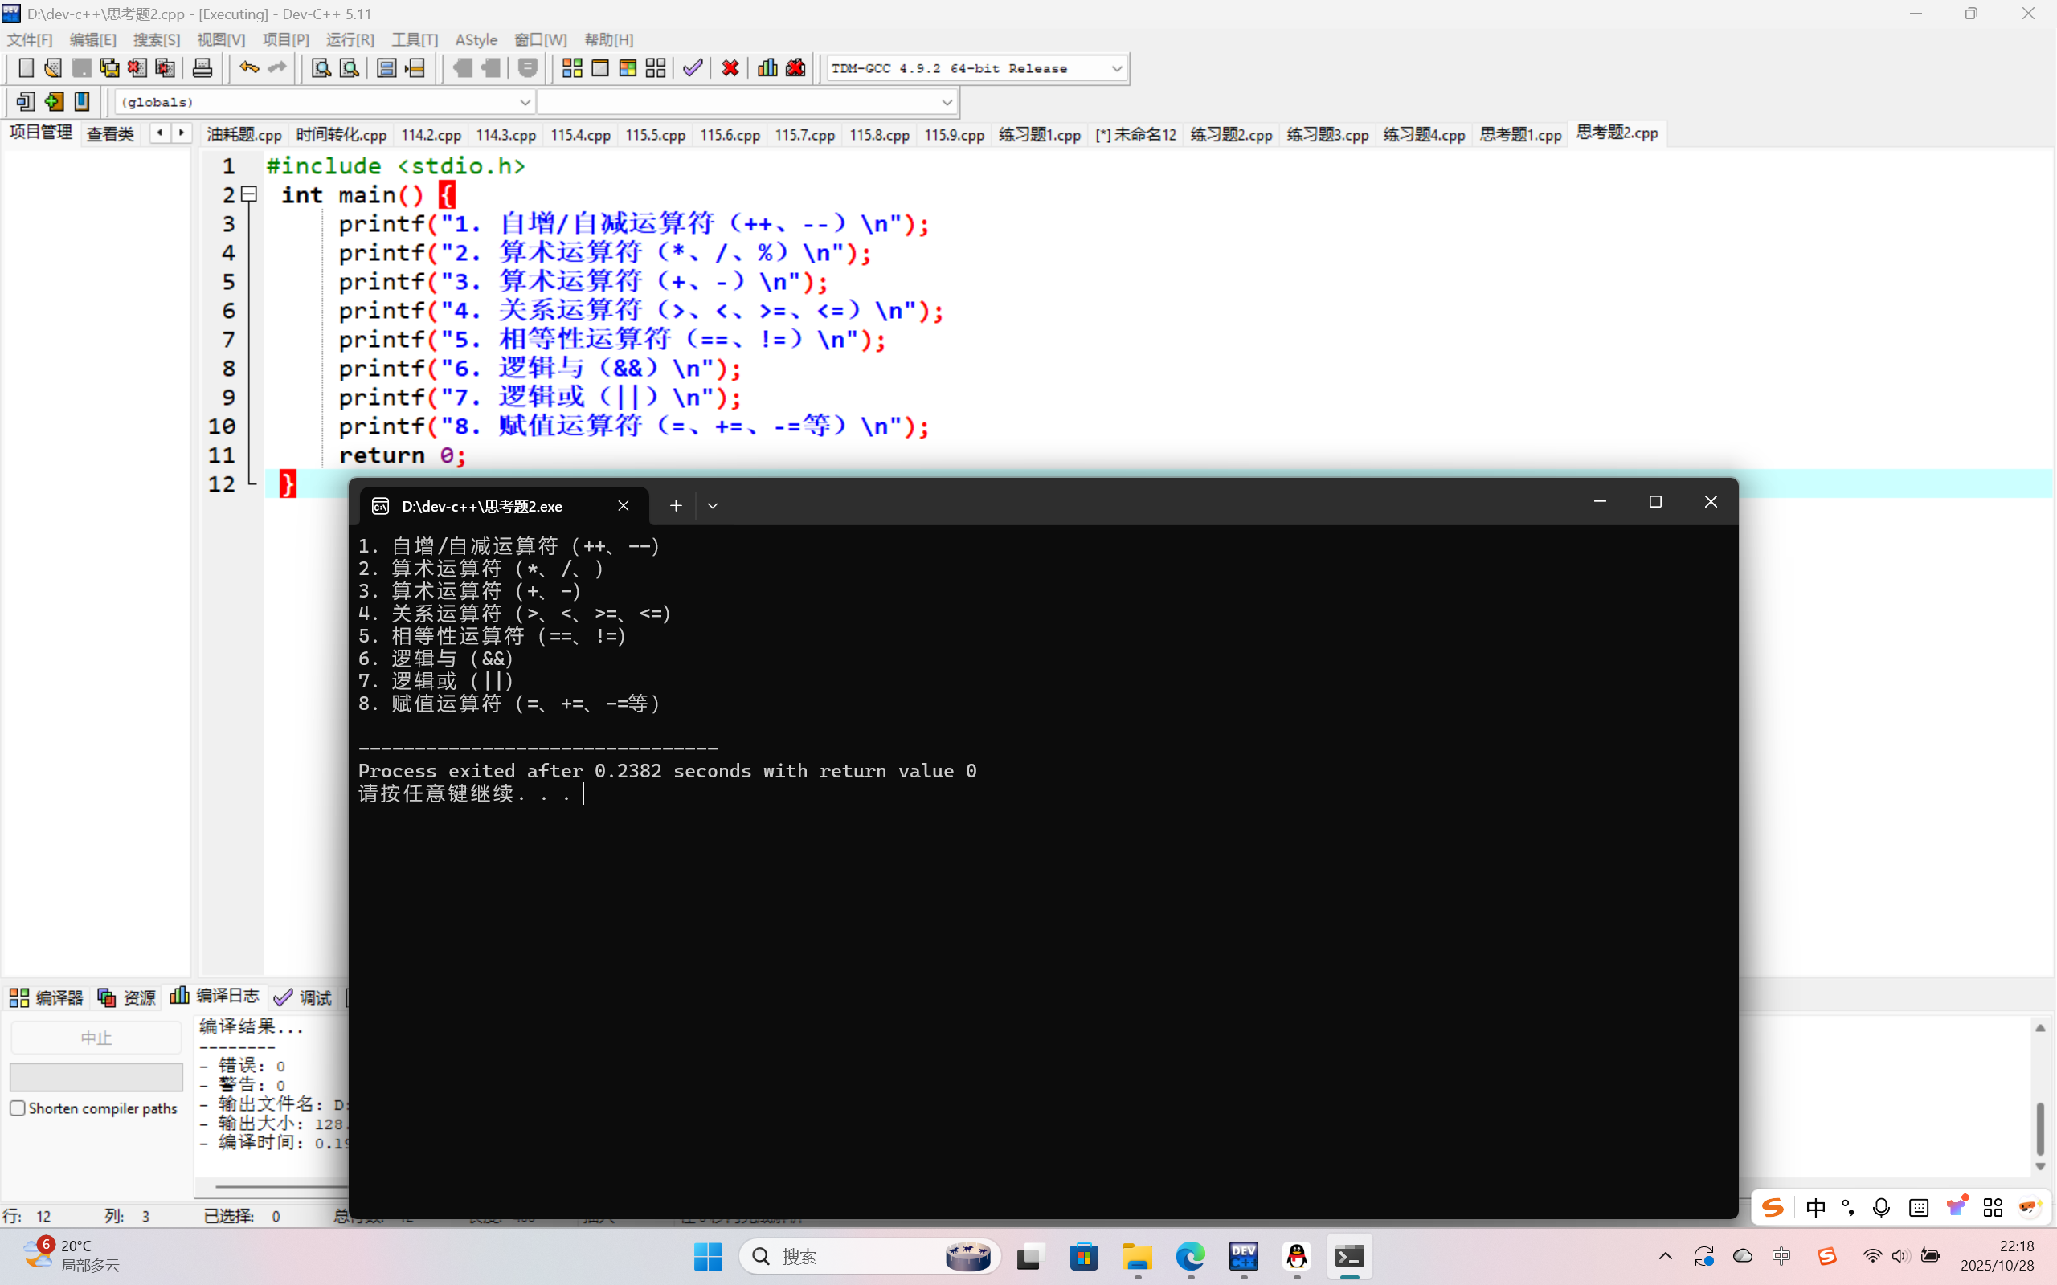Click the Profile analysis bar chart icon
The height and width of the screenshot is (1285, 2057).
click(x=767, y=68)
